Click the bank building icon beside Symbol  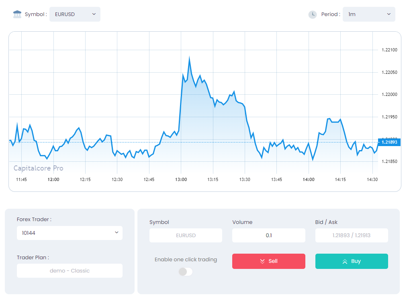tap(17, 14)
